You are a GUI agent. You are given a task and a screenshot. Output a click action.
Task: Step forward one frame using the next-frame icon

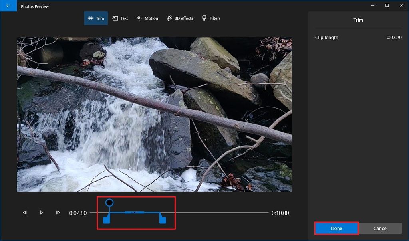click(x=58, y=213)
